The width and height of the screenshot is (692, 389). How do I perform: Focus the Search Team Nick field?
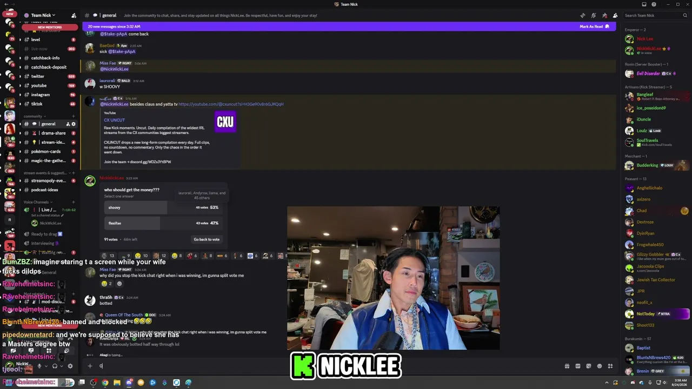click(655, 15)
